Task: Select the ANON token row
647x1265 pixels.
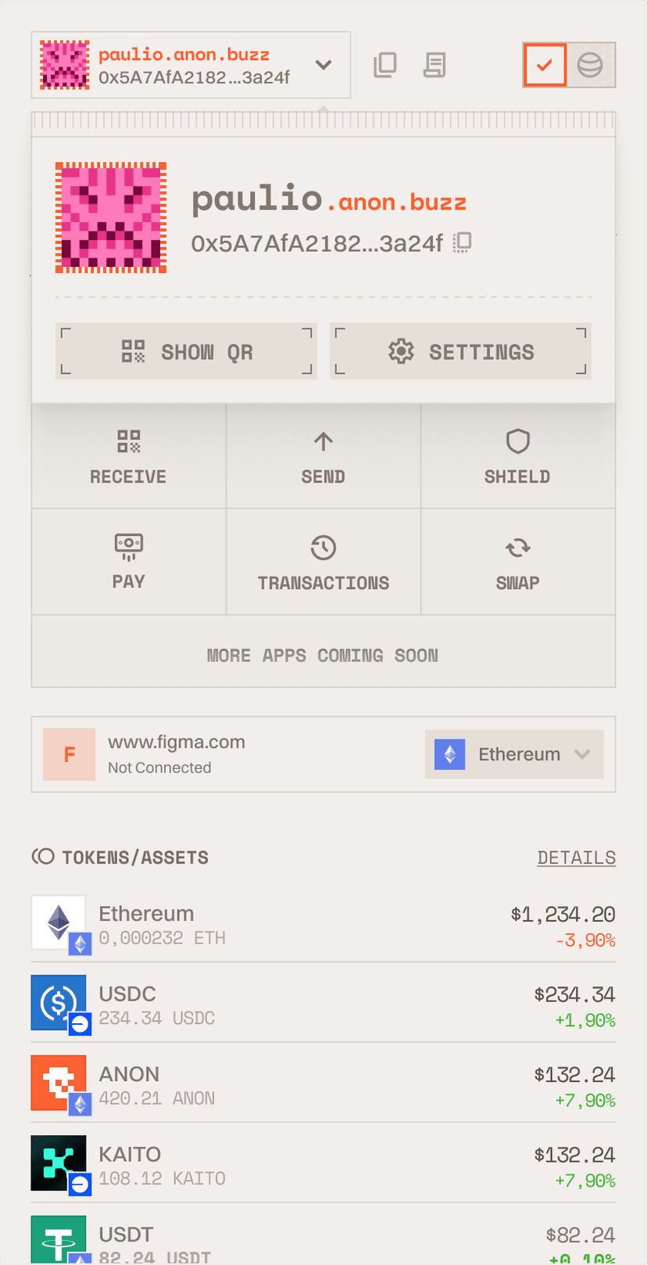Action: coord(323,1085)
